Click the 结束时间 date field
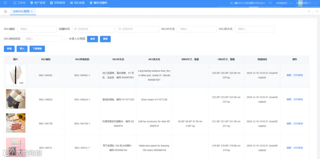The width and height of the screenshot is (320, 159). (138, 29)
